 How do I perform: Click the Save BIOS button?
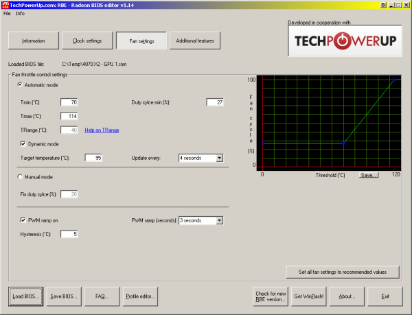(x=64, y=296)
